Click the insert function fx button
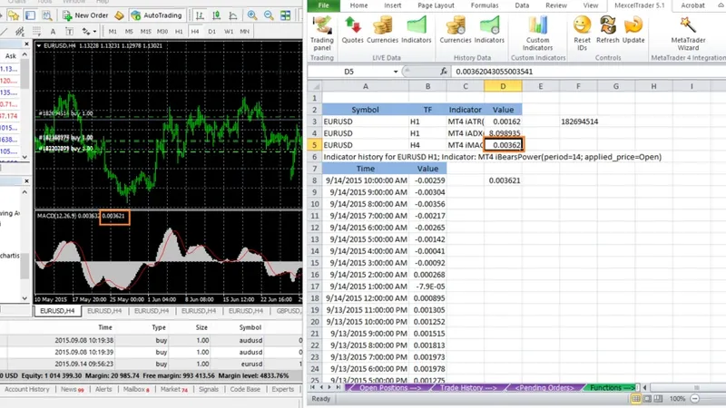This screenshot has width=726, height=408. pos(444,72)
